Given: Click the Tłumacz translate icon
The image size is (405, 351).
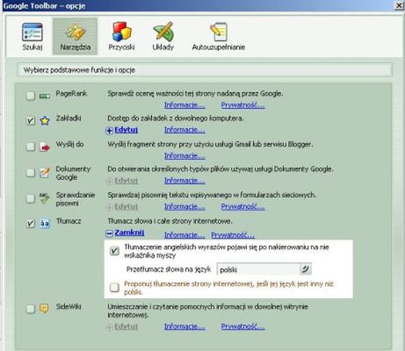Looking at the screenshot, I should pos(45,224).
